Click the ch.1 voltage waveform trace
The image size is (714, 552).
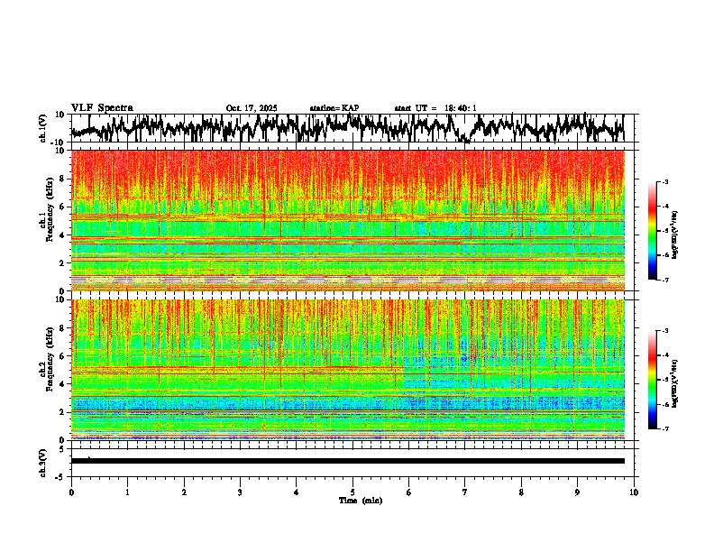pos(348,128)
